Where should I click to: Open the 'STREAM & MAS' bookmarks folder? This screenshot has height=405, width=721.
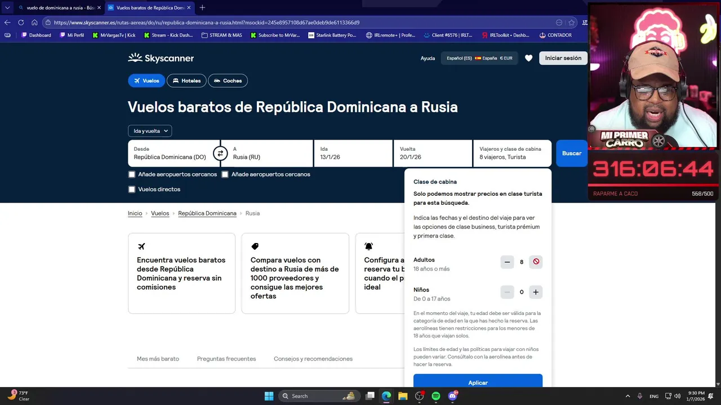(x=222, y=35)
